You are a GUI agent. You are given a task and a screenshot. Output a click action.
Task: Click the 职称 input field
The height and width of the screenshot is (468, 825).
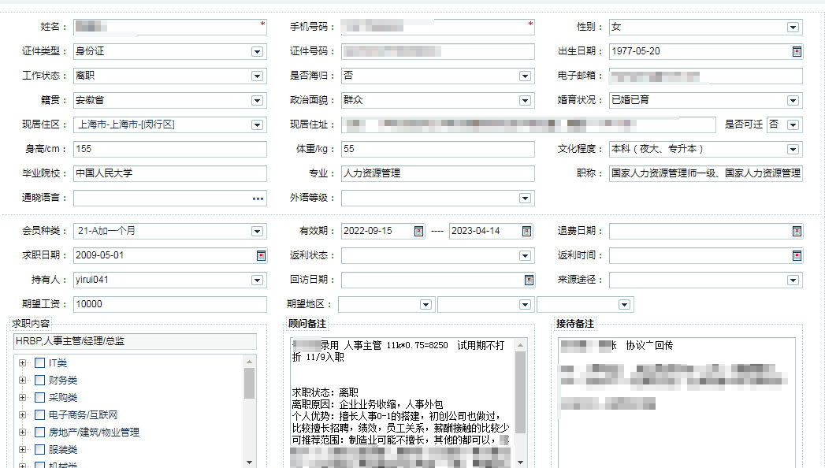point(705,173)
